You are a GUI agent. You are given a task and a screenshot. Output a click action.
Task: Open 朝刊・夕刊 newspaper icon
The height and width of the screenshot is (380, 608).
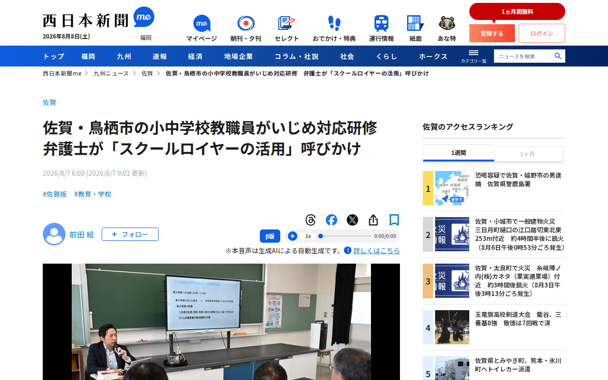point(246,28)
